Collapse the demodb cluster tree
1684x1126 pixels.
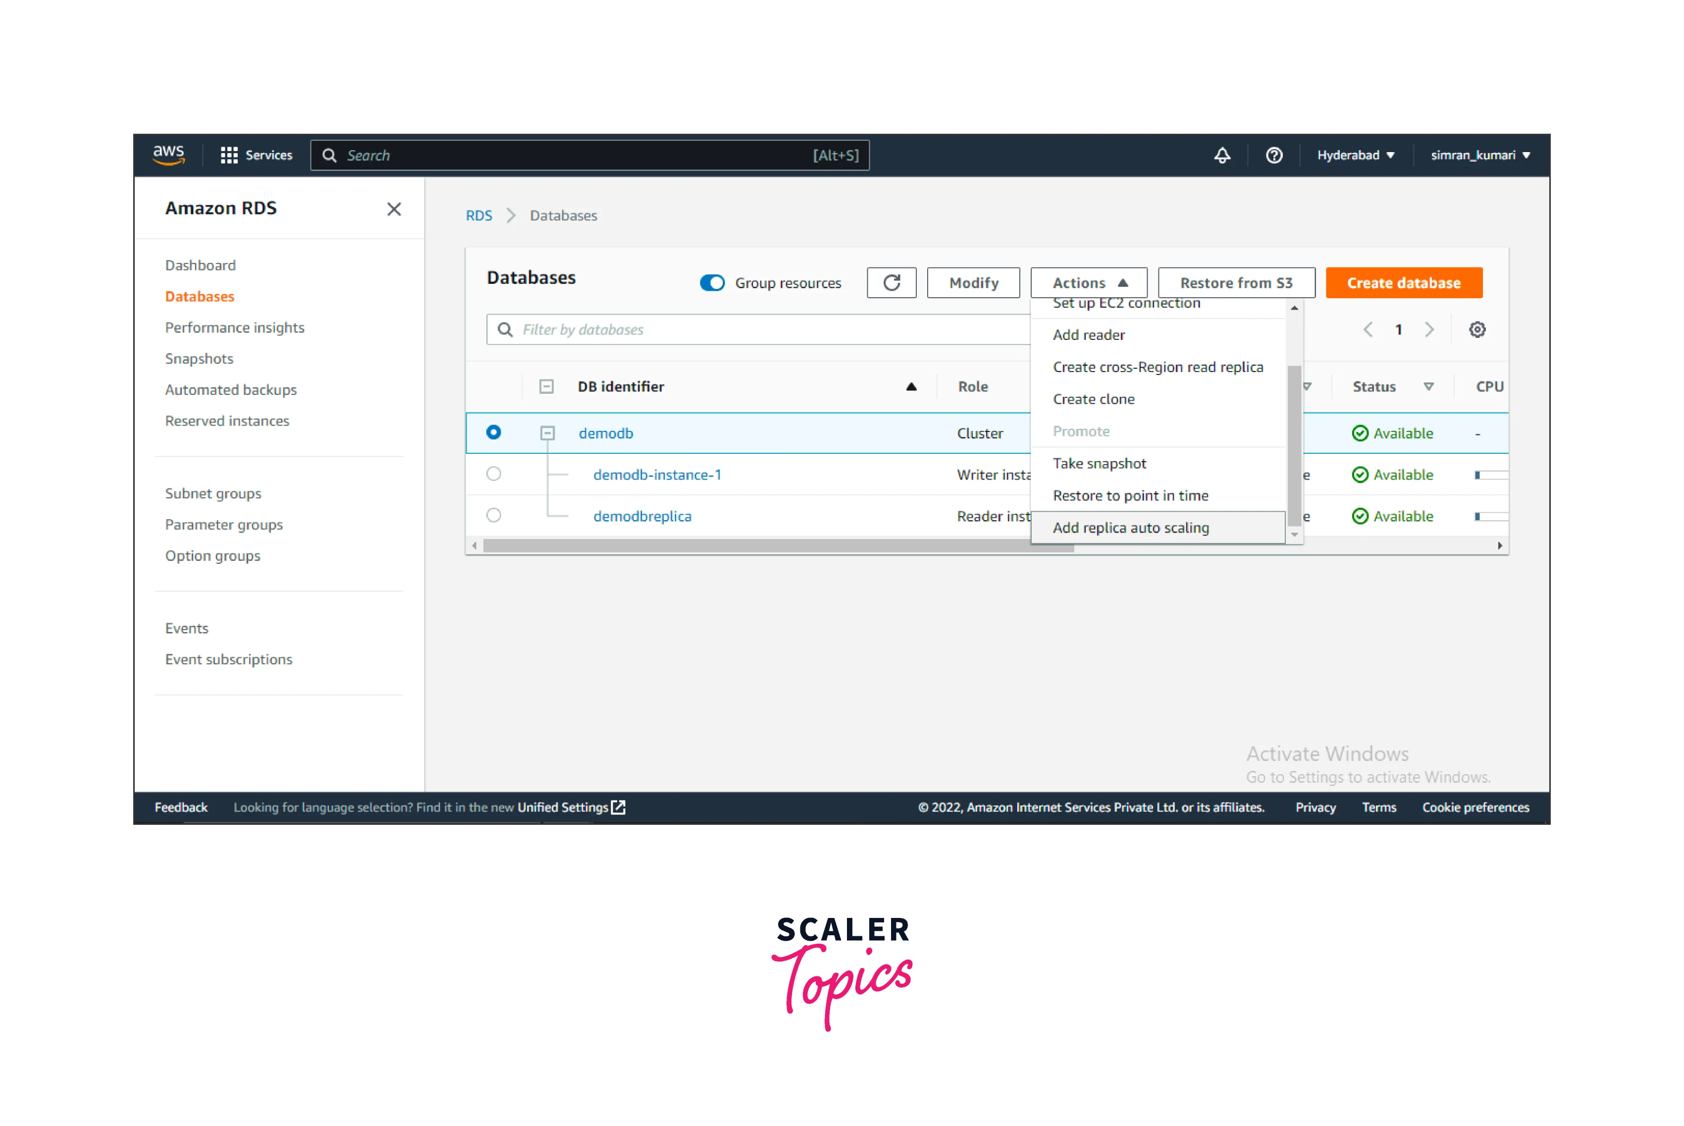click(x=547, y=433)
